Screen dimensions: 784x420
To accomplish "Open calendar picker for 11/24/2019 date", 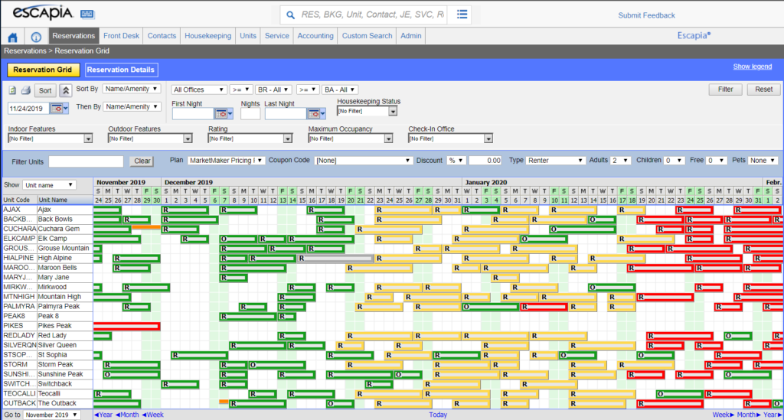I will pyautogui.click(x=56, y=109).
